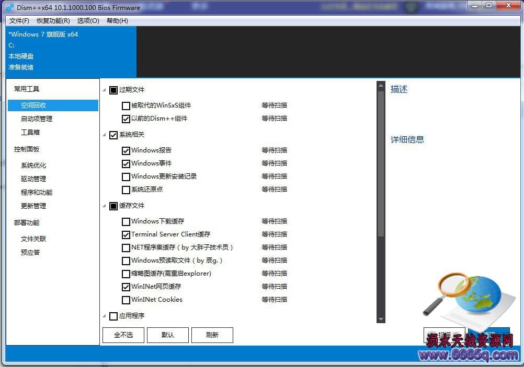
Task: Check the 应用程序 group checkbox
Action: pos(113,316)
